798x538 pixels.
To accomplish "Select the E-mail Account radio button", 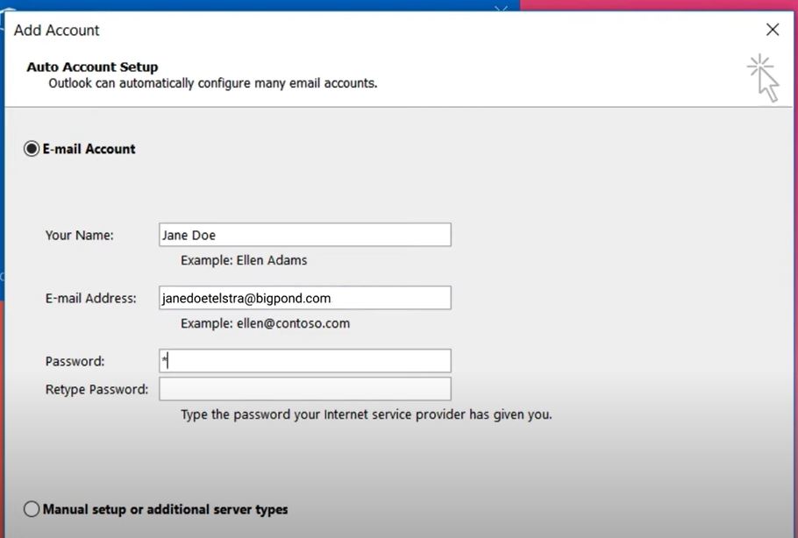I will [31, 149].
